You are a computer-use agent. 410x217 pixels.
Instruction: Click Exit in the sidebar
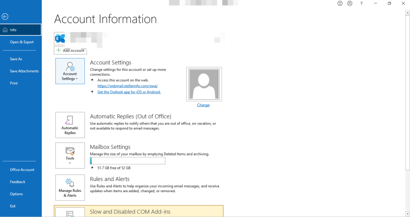pyautogui.click(x=12, y=206)
